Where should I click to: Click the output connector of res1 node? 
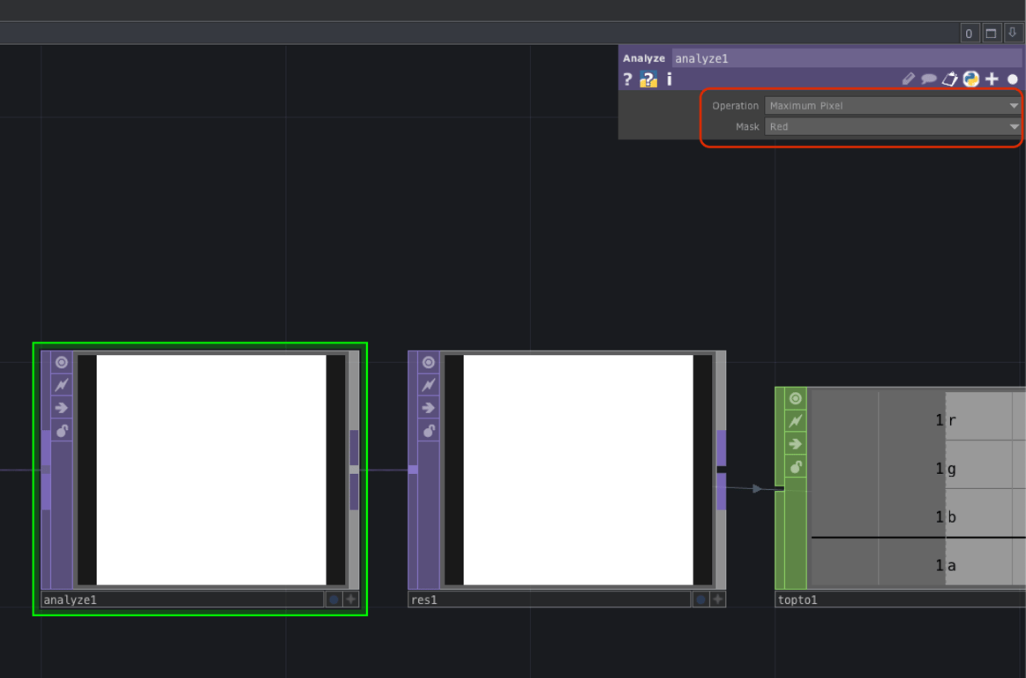tap(721, 470)
